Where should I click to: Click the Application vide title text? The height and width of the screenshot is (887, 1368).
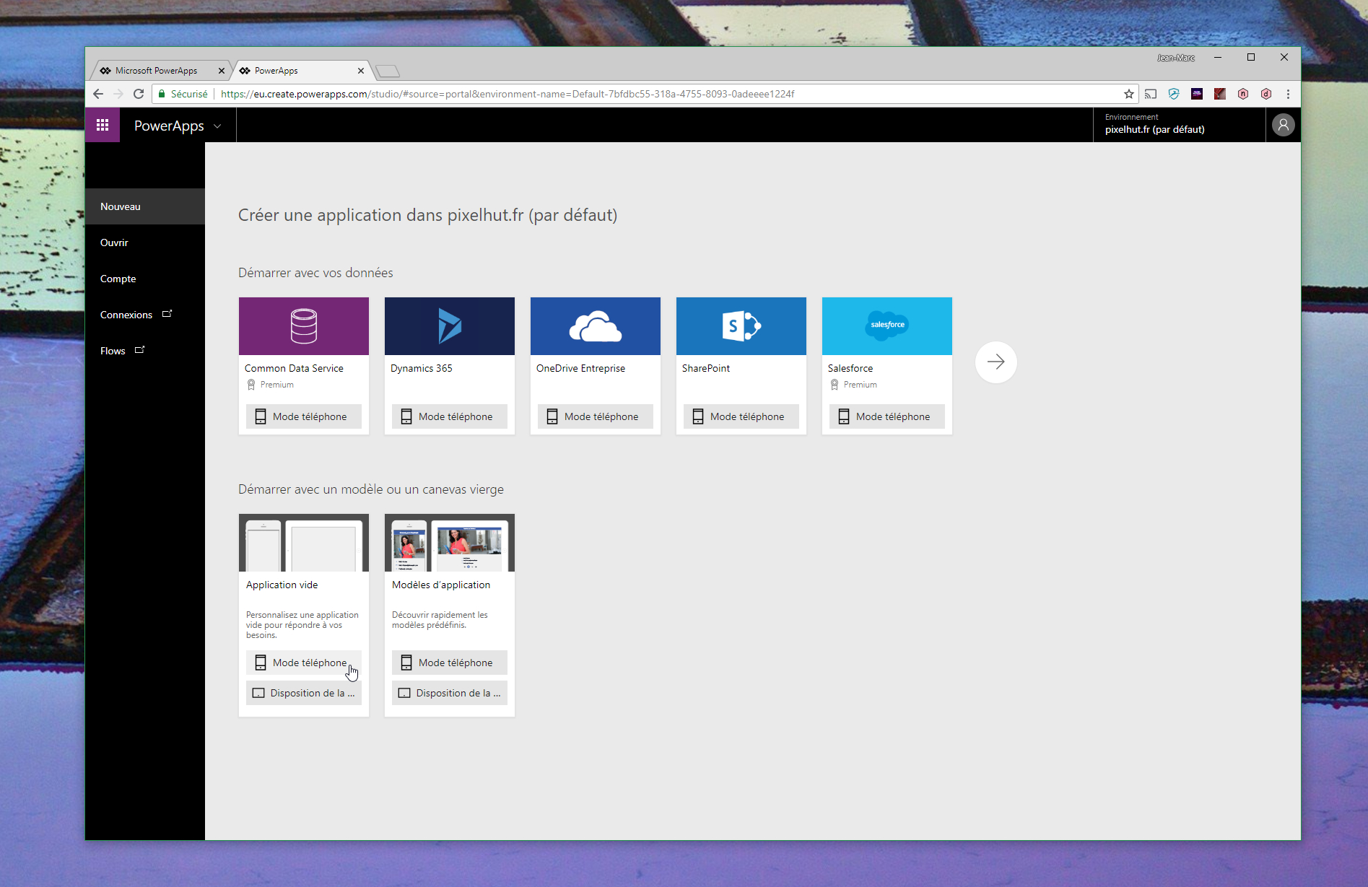282,585
